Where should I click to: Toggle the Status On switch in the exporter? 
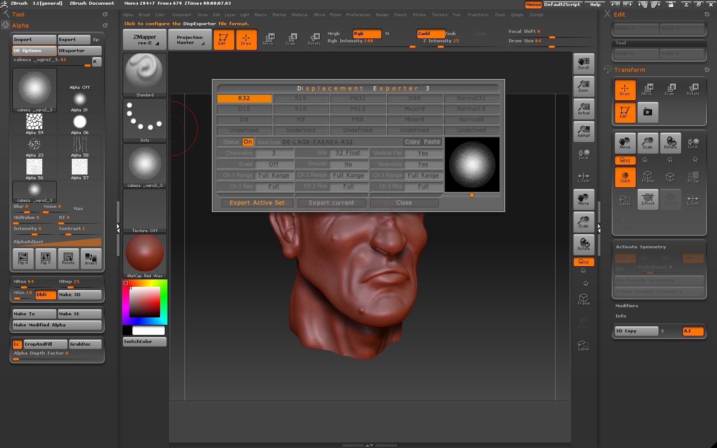click(248, 142)
